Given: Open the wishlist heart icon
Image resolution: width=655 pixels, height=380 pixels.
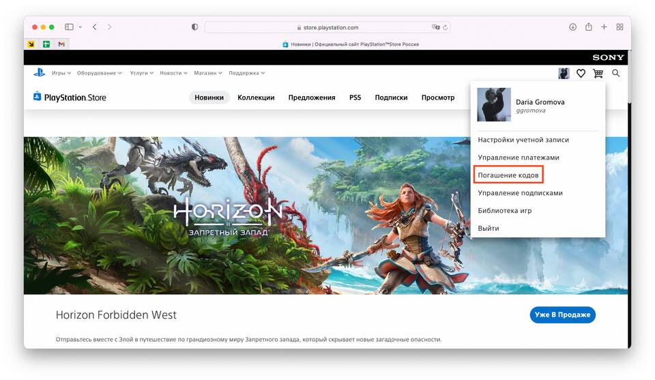Looking at the screenshot, I should [x=581, y=74].
